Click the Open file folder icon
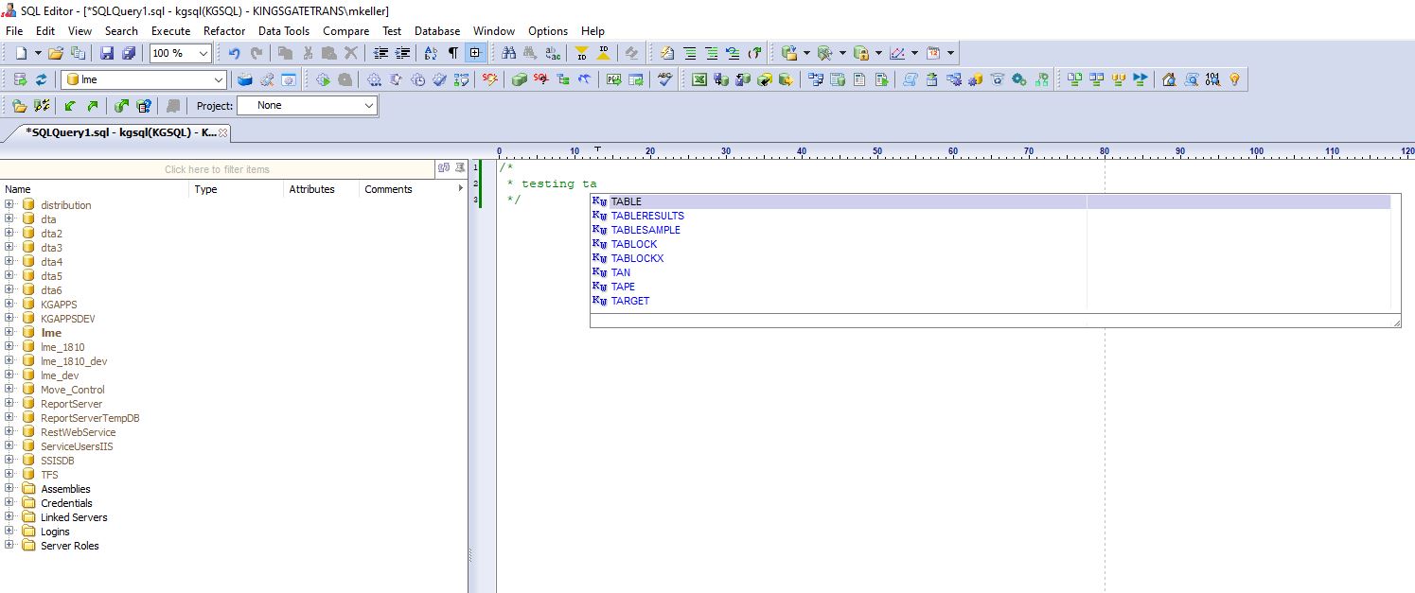The image size is (1415, 593). point(56,54)
